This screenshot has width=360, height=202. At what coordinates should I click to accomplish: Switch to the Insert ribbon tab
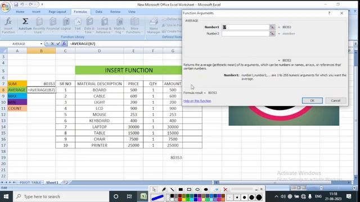(36, 12)
